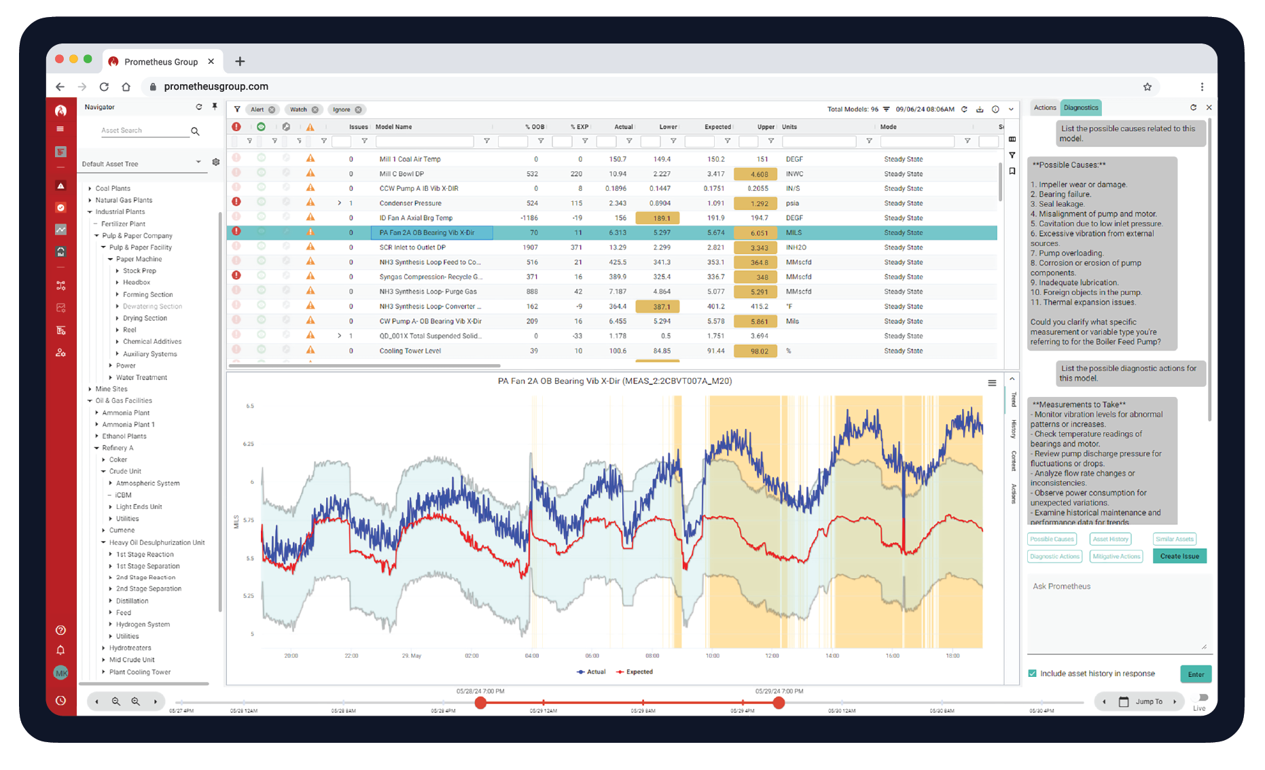Click inside the Ask Prometheus input field
The image size is (1265, 770).
1119,612
